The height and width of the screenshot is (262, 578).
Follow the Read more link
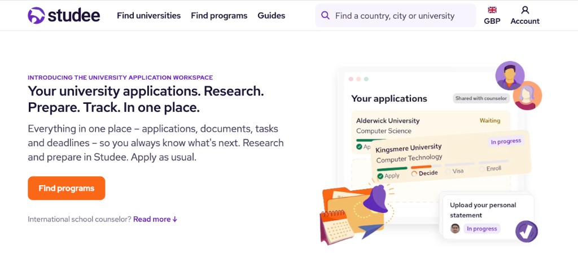[155, 219]
